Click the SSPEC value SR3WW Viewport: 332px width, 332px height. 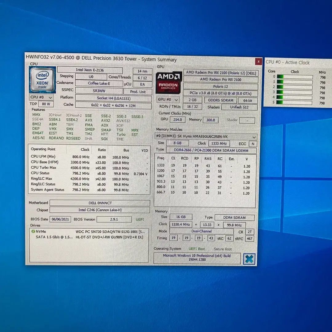pyautogui.click(x=99, y=91)
